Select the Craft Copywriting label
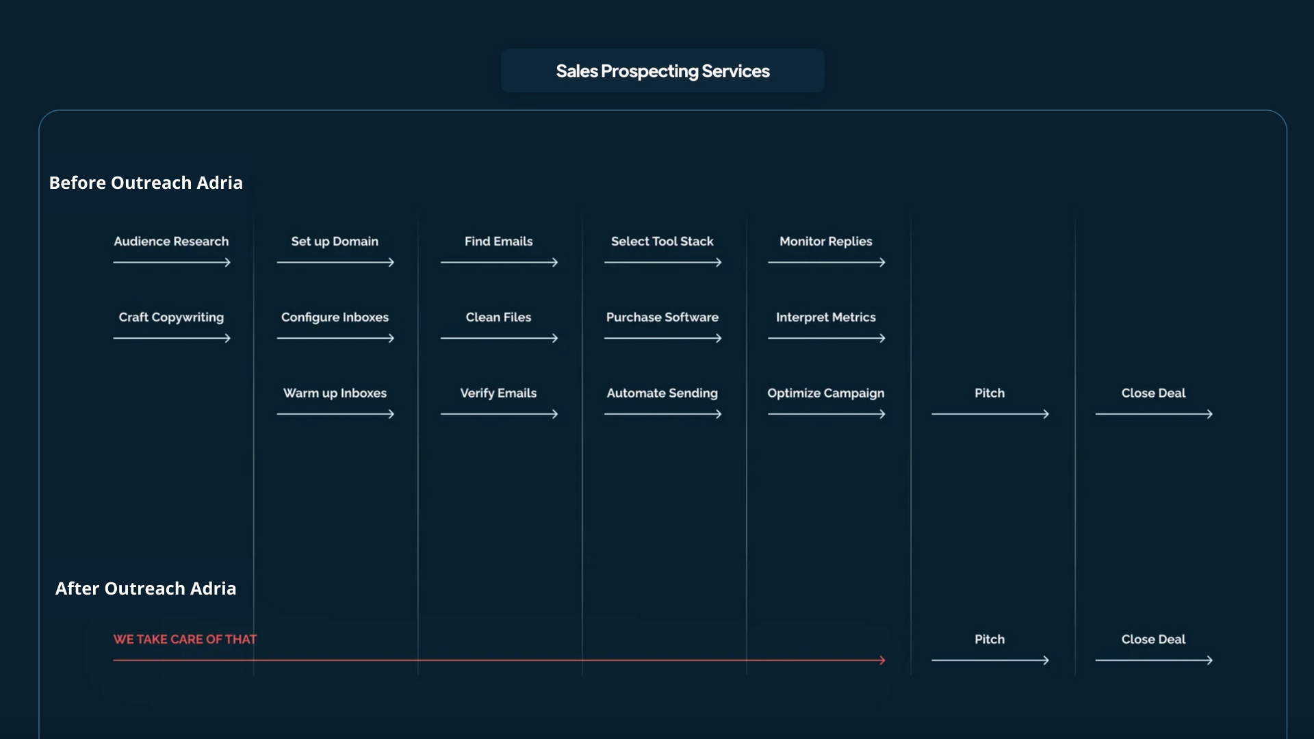The image size is (1314, 739). click(171, 317)
